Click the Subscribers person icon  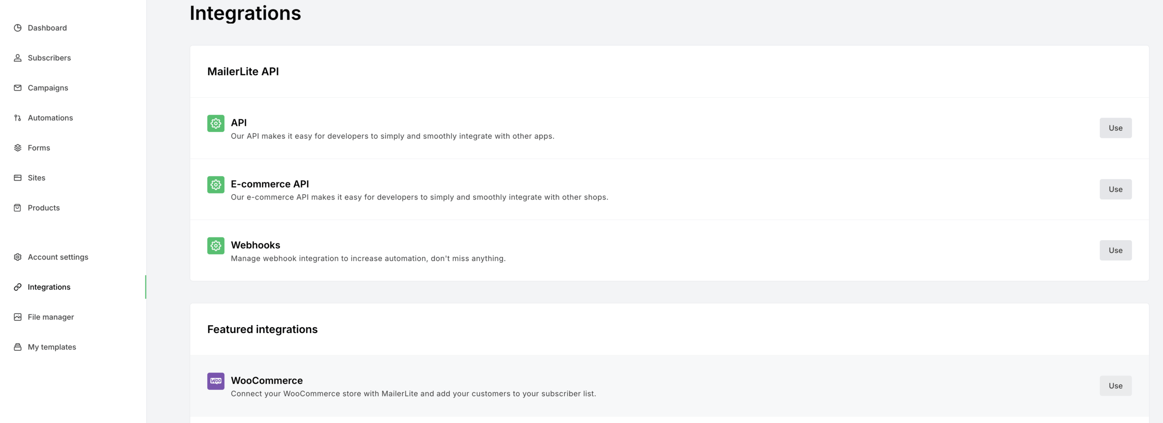(18, 58)
